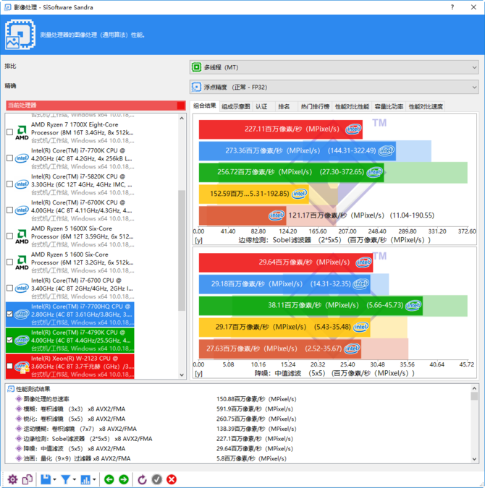Click the AMD logo of Ryzen 7 1700X
Viewport: 485px width, 488px height.
[x=22, y=132]
